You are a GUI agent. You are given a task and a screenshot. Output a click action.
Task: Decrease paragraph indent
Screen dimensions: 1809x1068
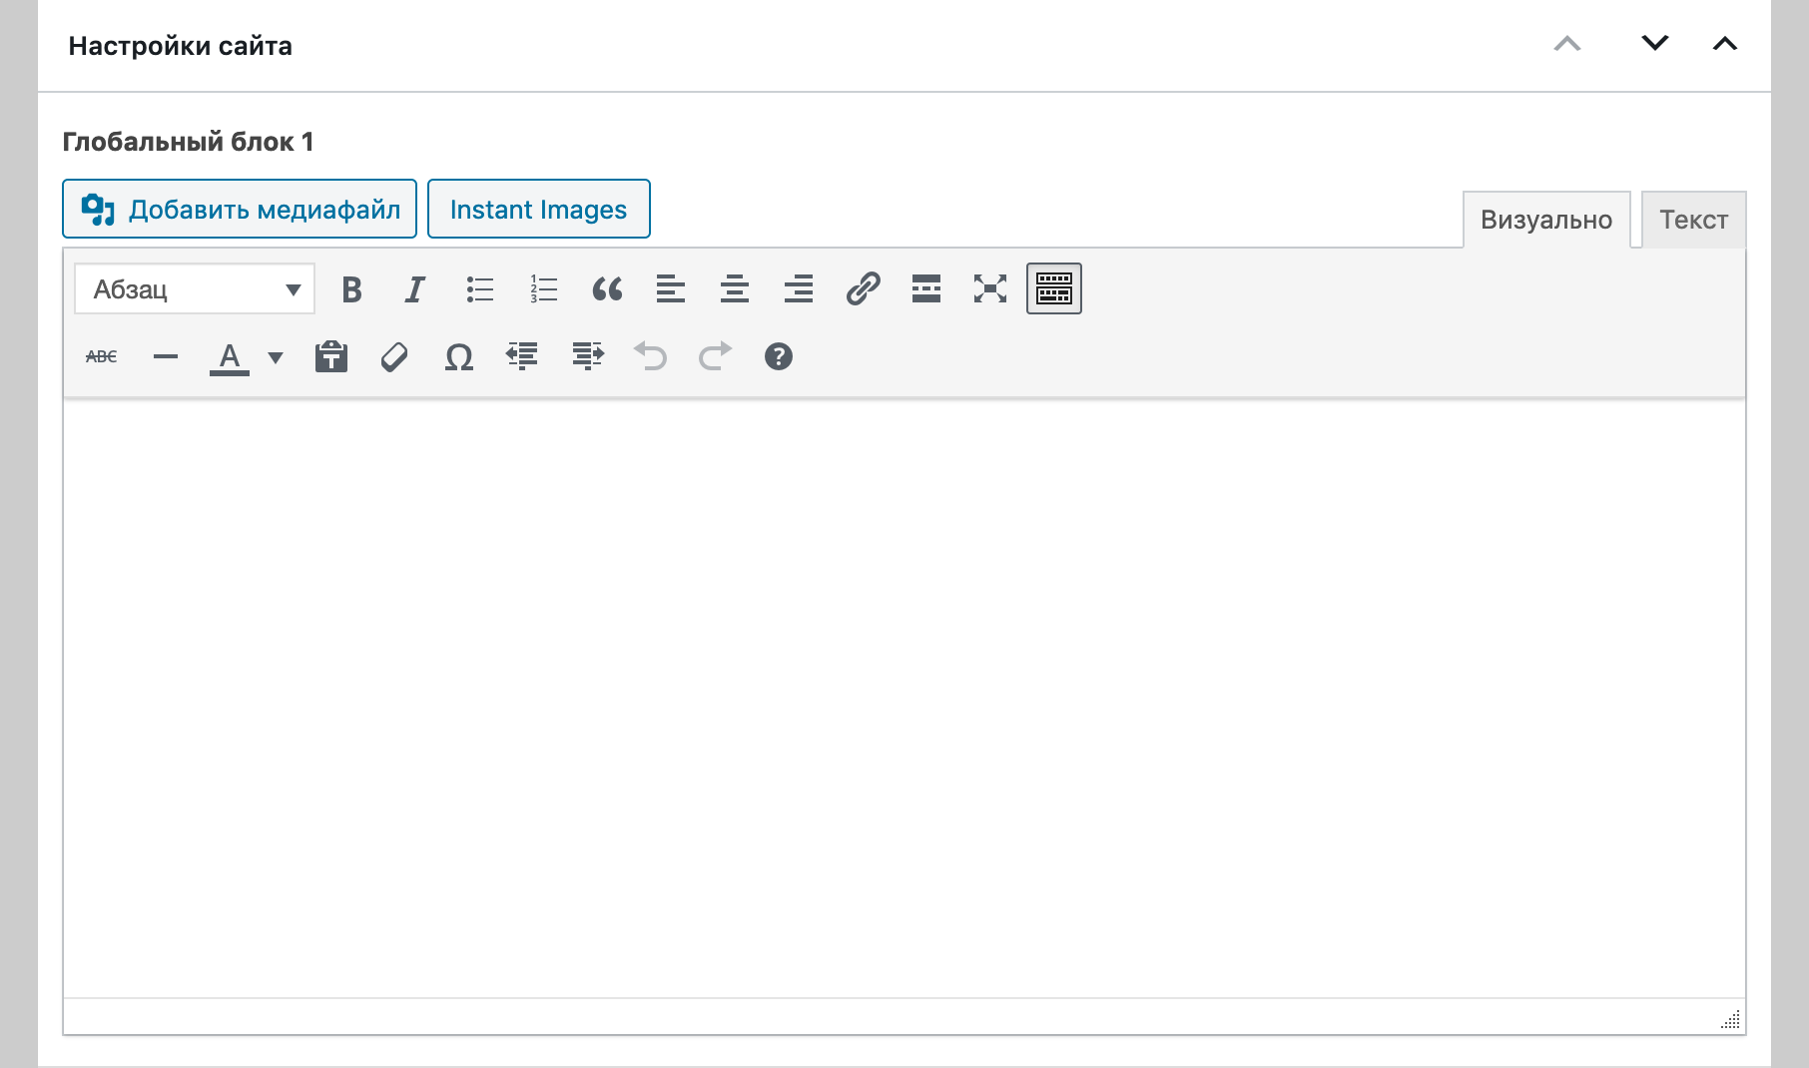tap(523, 356)
